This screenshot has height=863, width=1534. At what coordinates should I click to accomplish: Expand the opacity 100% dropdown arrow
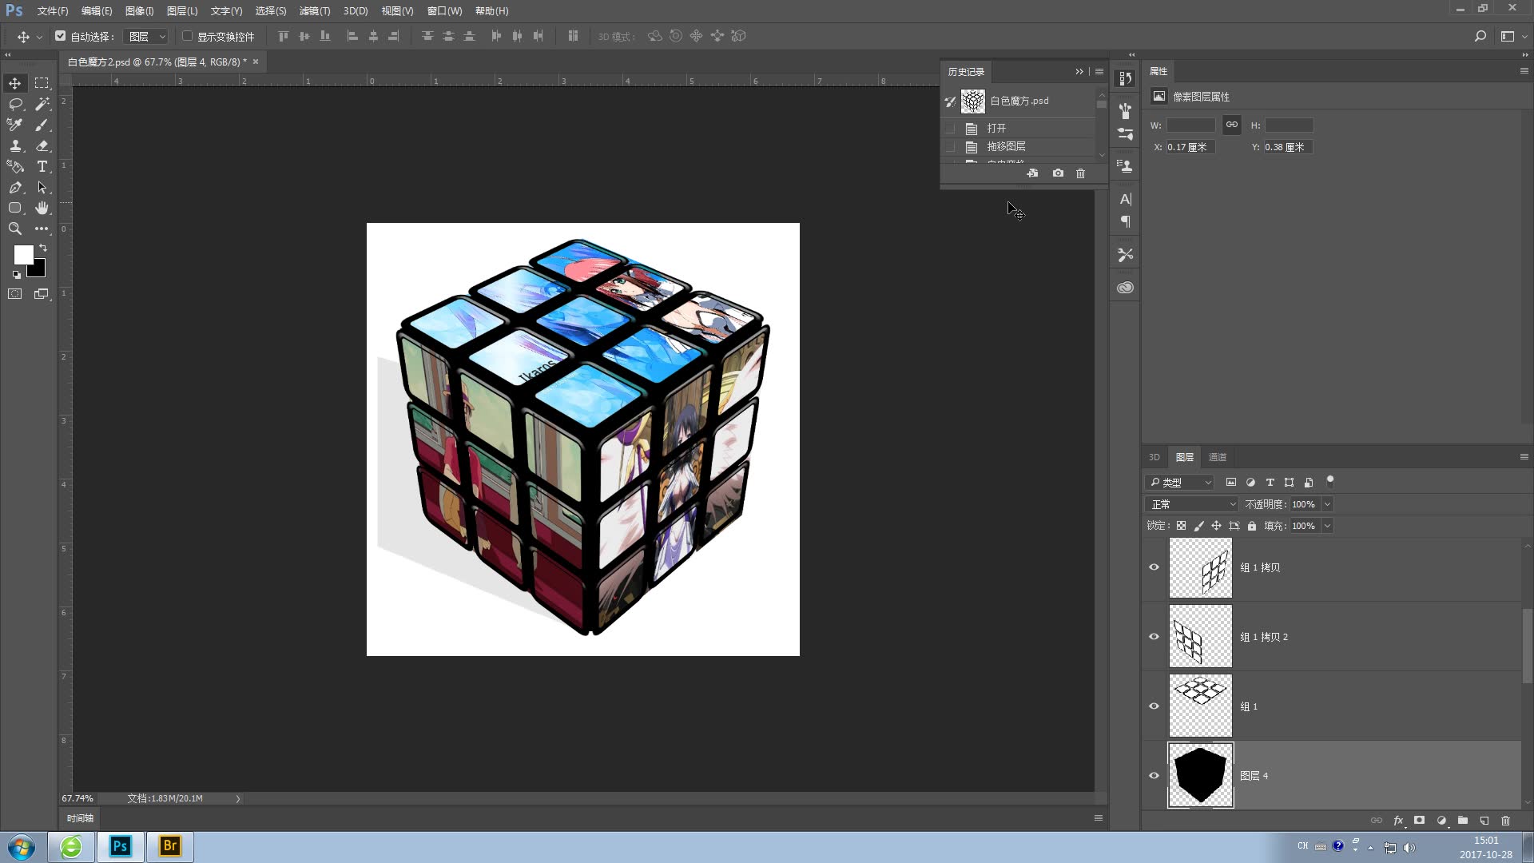[1327, 504]
